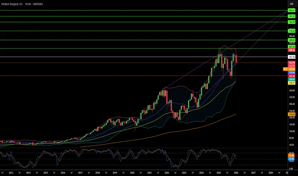Select the 797.27 price level label
The image size is (298, 176).
click(x=291, y=16)
